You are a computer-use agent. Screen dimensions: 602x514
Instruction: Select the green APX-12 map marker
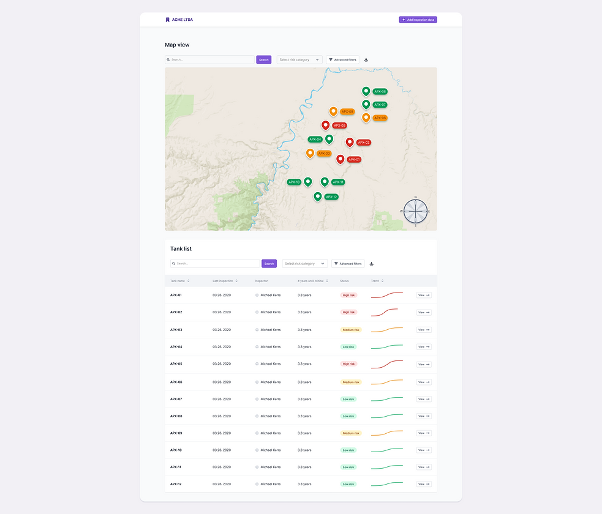pyautogui.click(x=317, y=196)
